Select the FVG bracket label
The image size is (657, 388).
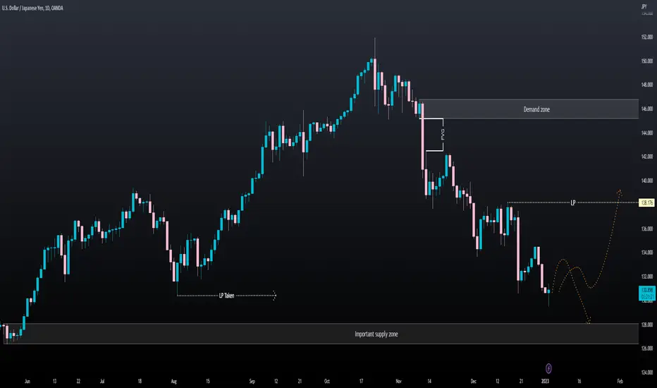point(443,135)
